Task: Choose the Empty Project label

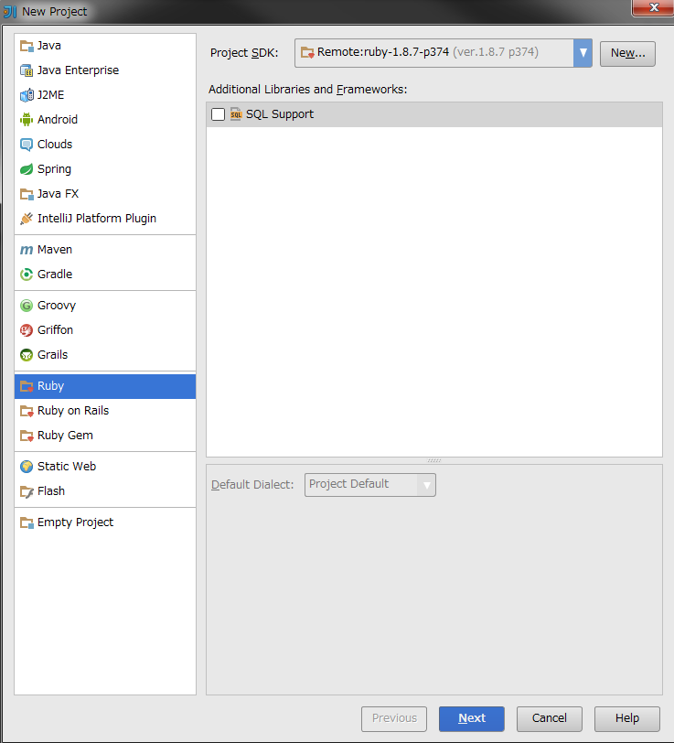Action: pyautogui.click(x=75, y=522)
